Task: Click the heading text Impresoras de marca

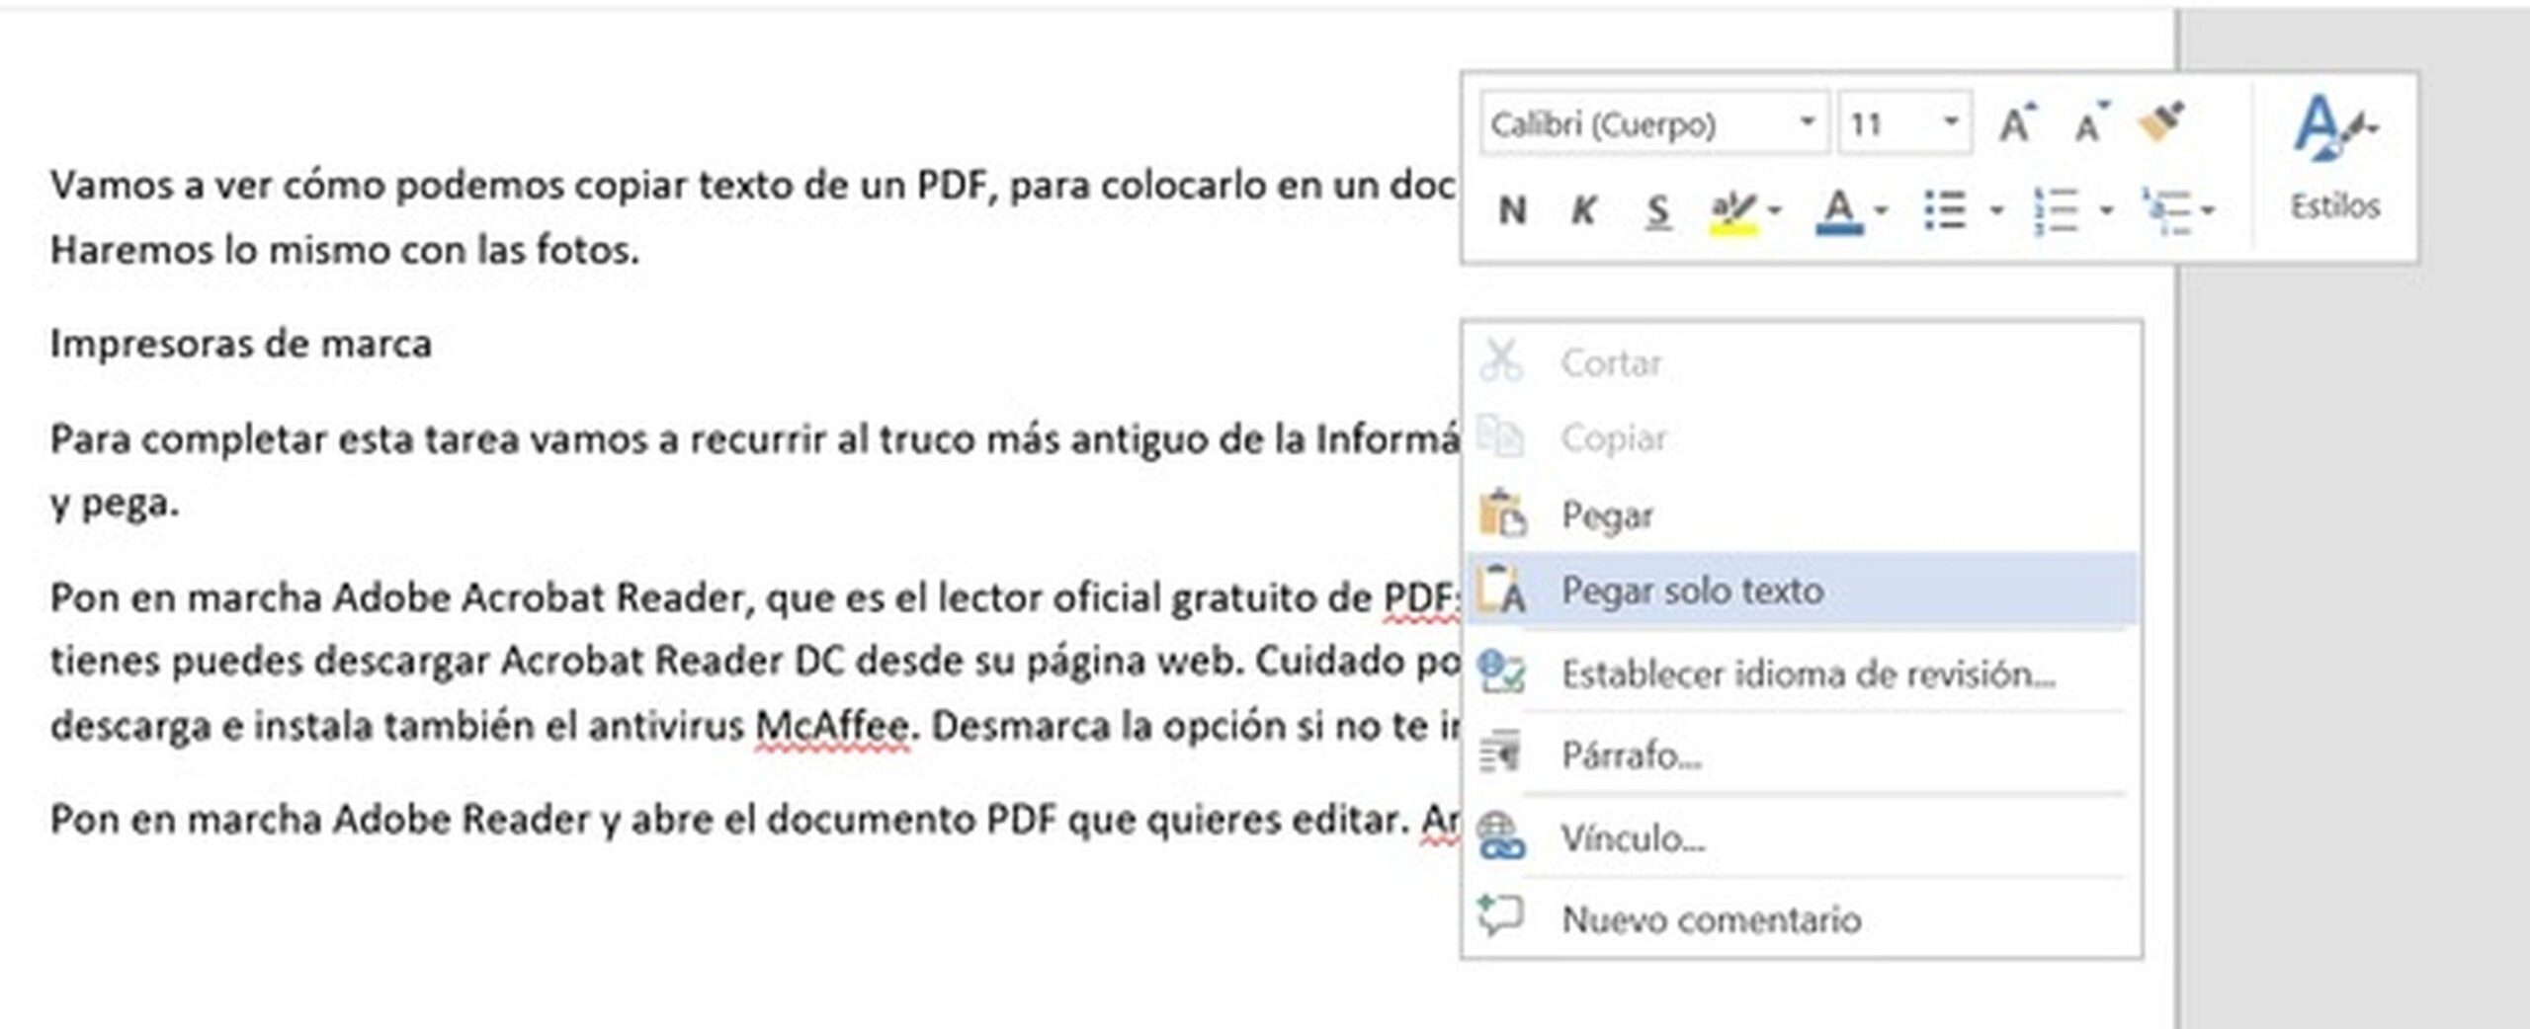Action: (241, 344)
